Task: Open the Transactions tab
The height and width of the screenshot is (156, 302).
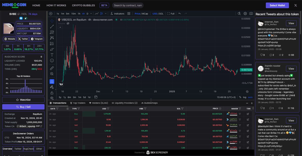Action: (58, 103)
